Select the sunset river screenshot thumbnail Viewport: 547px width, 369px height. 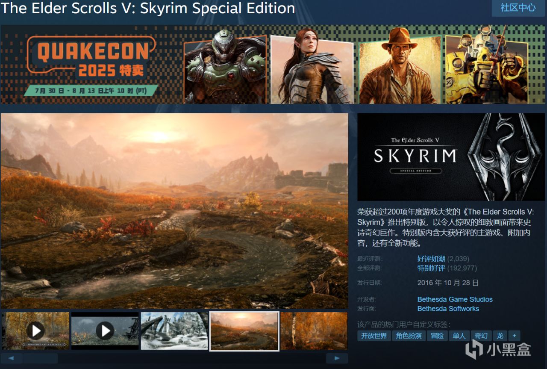tap(244, 331)
